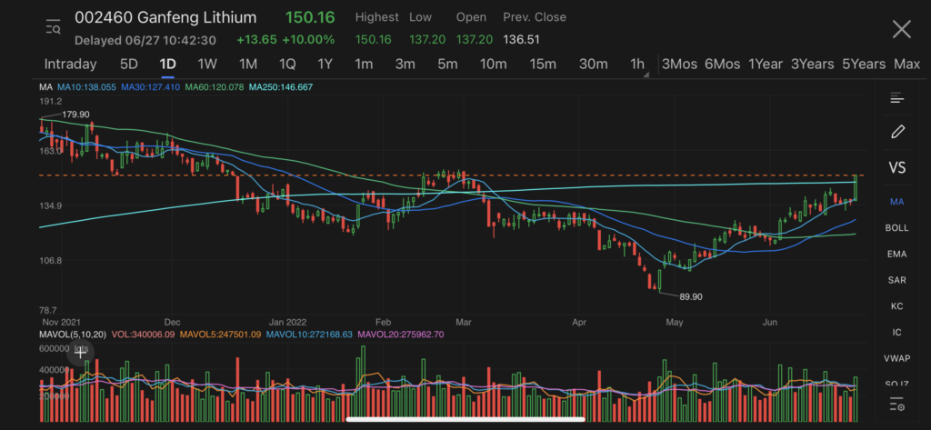Tap the VOL:340006.09 value
The image size is (931, 430).
(143, 335)
